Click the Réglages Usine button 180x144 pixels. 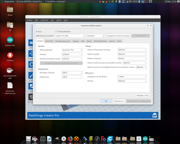coord(142,95)
